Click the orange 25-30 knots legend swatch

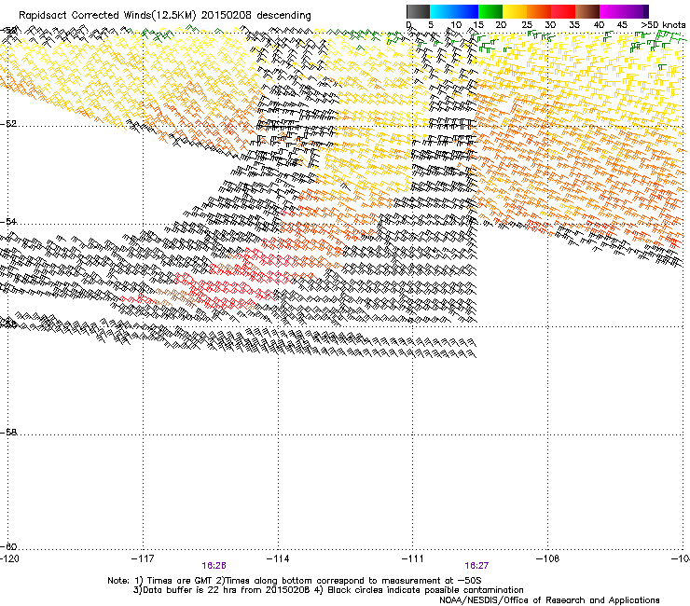point(539,11)
